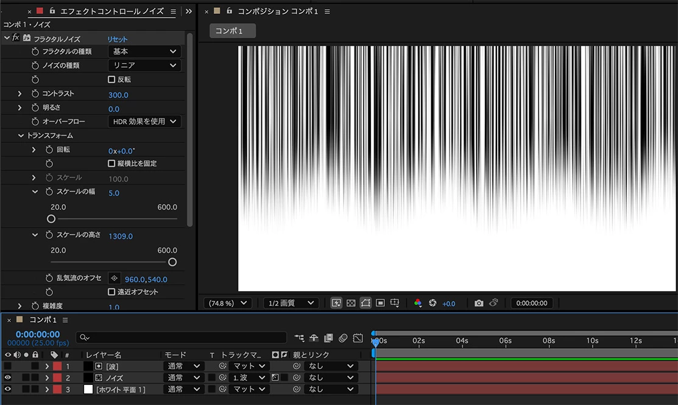Enable frame blending icon in timeline

[328, 337]
